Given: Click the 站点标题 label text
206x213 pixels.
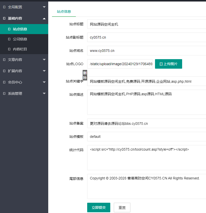Looking at the screenshot, I should click(x=76, y=24).
